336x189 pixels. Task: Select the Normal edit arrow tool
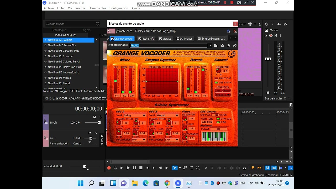click(x=175, y=168)
